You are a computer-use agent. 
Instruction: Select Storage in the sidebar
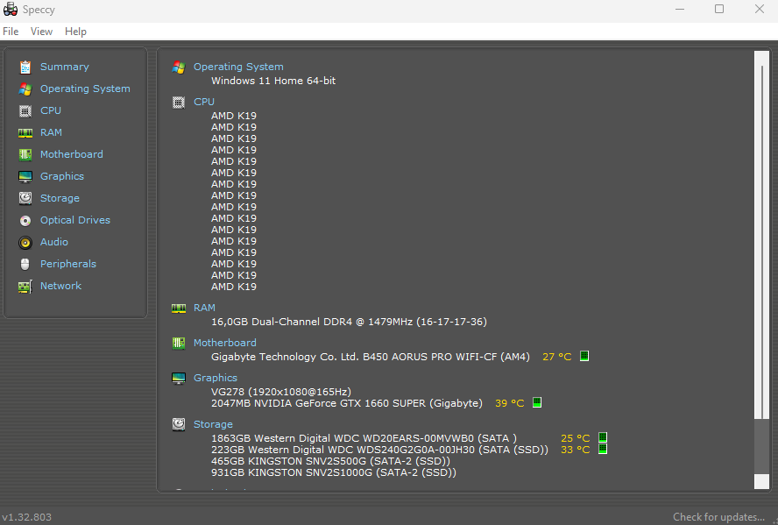pos(60,198)
